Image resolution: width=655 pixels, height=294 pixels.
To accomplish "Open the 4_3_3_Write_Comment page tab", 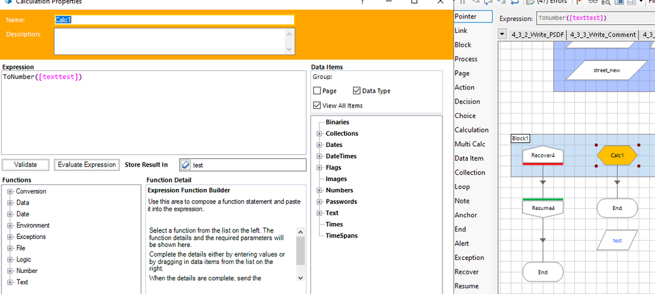I will pyautogui.click(x=602, y=35).
